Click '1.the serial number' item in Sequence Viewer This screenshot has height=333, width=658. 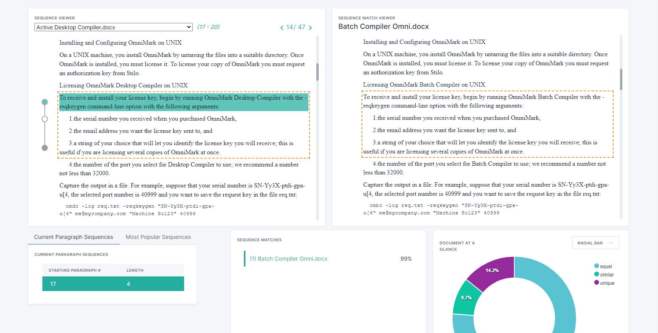152,119
